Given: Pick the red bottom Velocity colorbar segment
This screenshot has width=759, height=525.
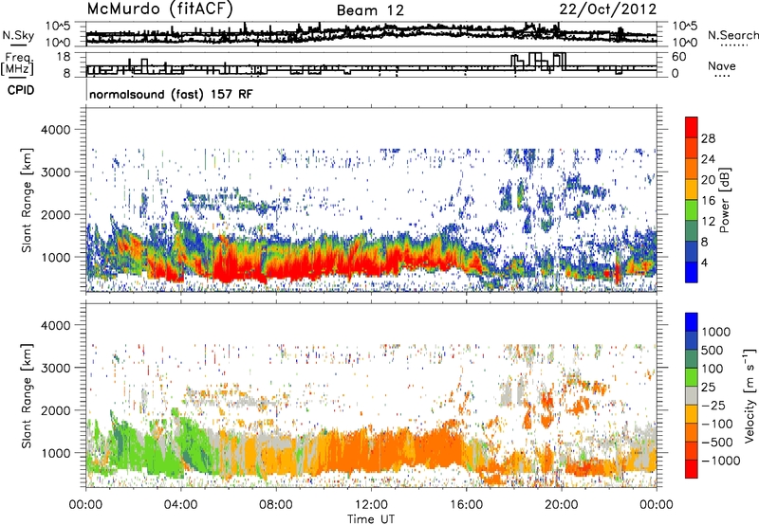Looking at the screenshot, I should 692,469.
